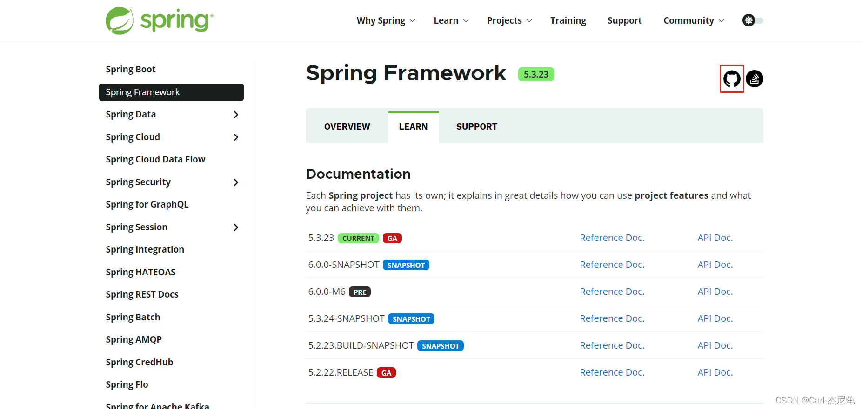Open the Stack Overflow icon
This screenshot has width=862, height=409.
(x=755, y=78)
